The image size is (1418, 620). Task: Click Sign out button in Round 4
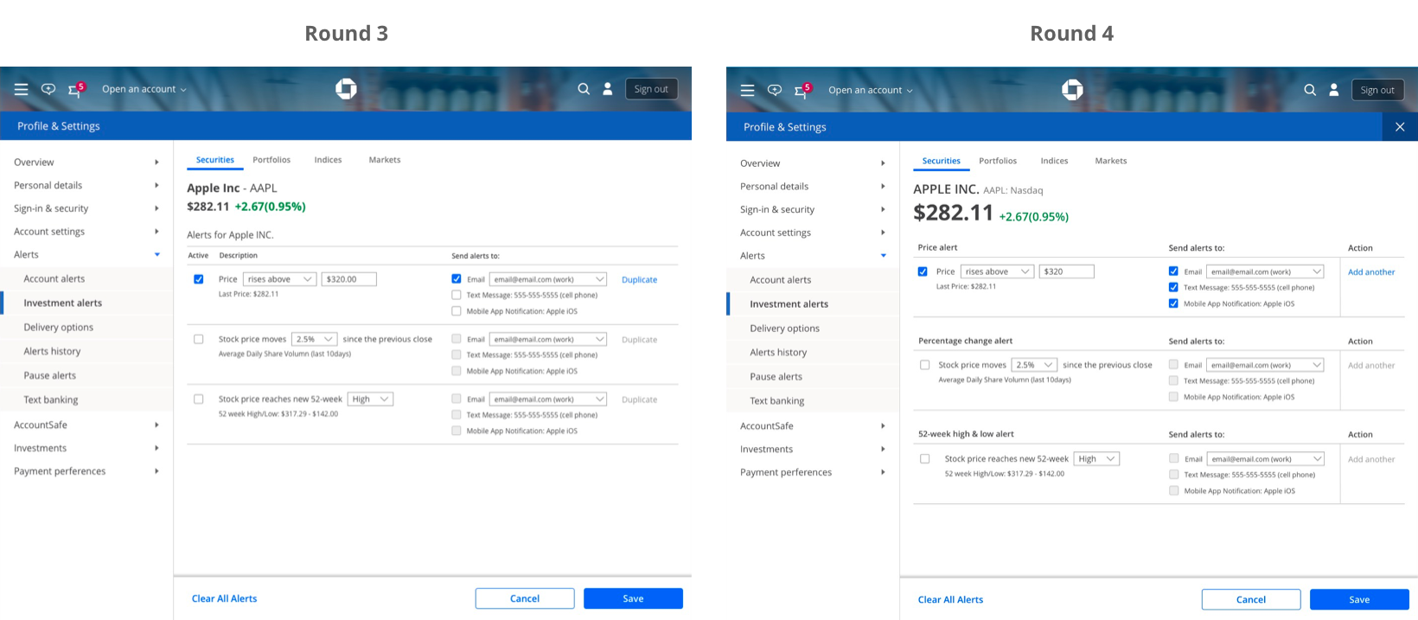pyautogui.click(x=1377, y=90)
